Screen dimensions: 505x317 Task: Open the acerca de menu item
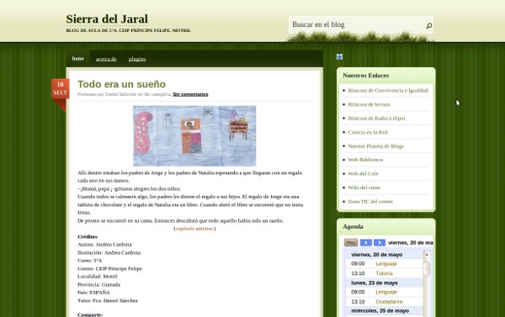point(106,59)
